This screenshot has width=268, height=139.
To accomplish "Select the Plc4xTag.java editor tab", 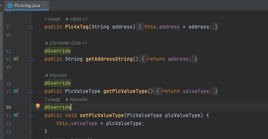I will click(x=26, y=5).
